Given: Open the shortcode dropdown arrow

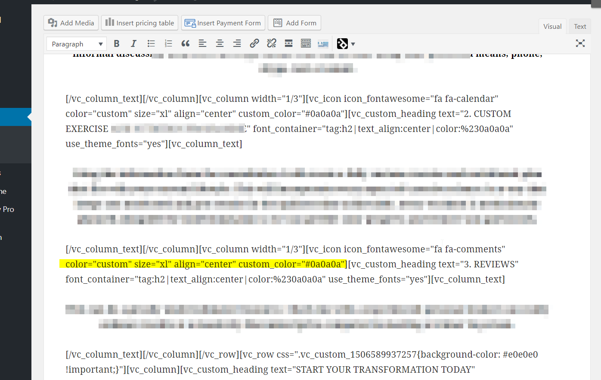Looking at the screenshot, I should pyautogui.click(x=353, y=43).
